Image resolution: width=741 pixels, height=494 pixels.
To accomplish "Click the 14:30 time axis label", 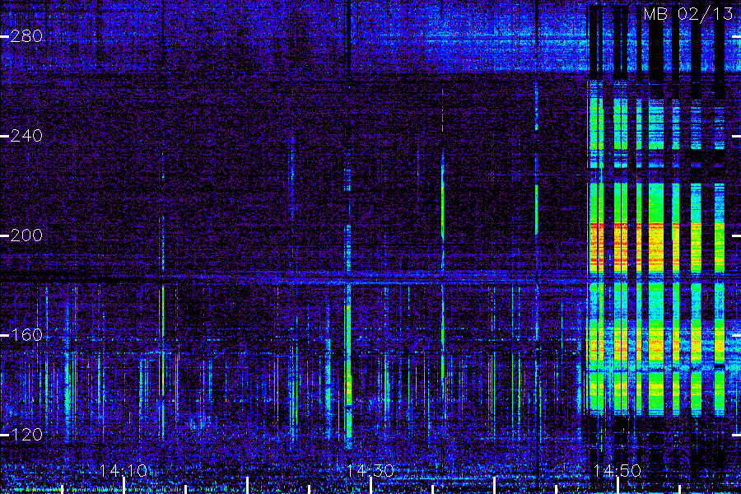I will 370,470.
